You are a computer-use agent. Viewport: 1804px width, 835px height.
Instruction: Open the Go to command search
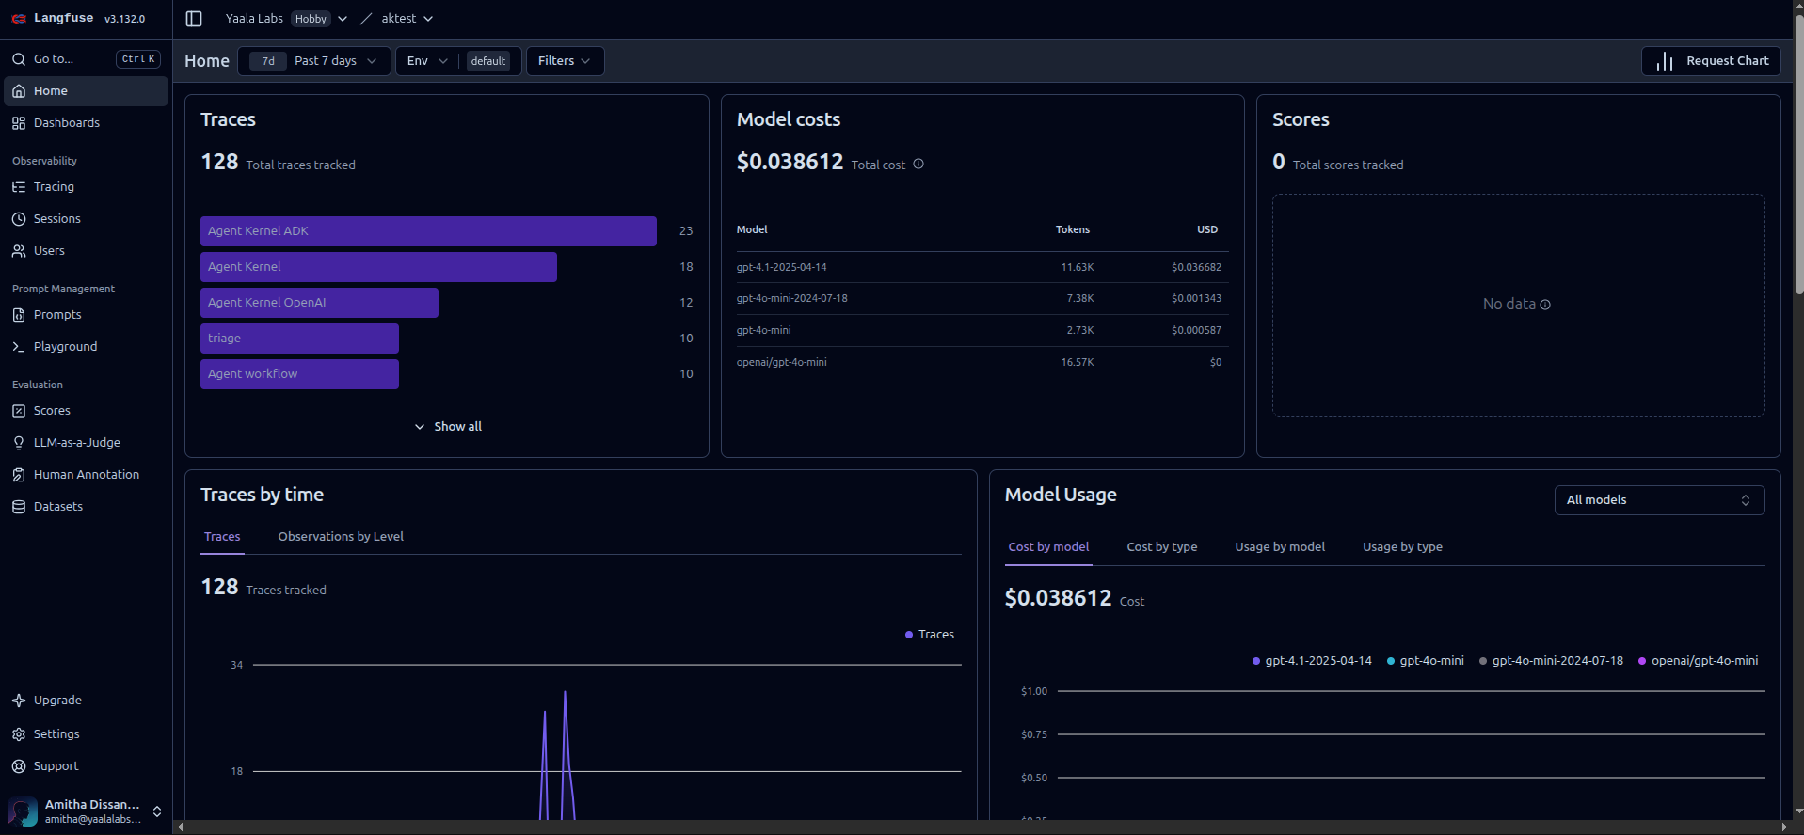tap(86, 59)
